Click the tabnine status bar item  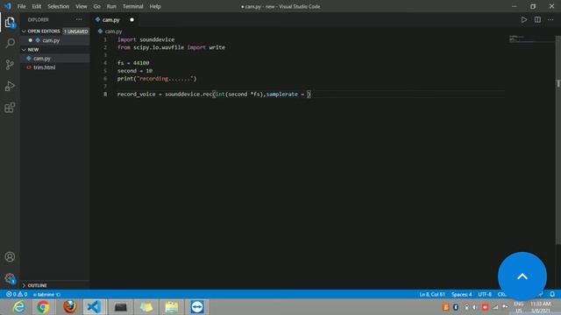tap(46, 294)
